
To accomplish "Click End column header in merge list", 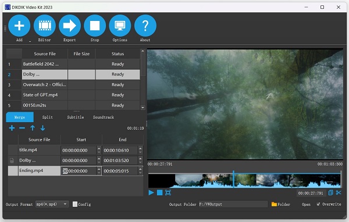I will [x=123, y=139].
